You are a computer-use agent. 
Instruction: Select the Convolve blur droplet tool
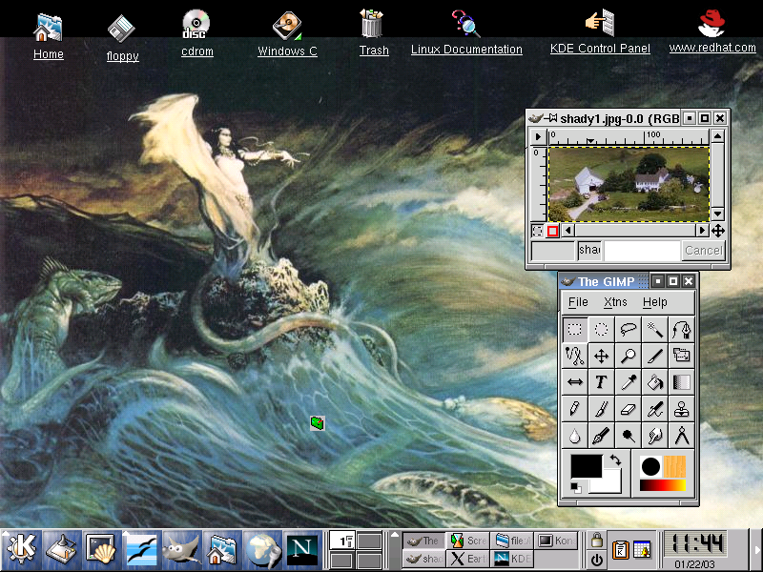pos(575,436)
